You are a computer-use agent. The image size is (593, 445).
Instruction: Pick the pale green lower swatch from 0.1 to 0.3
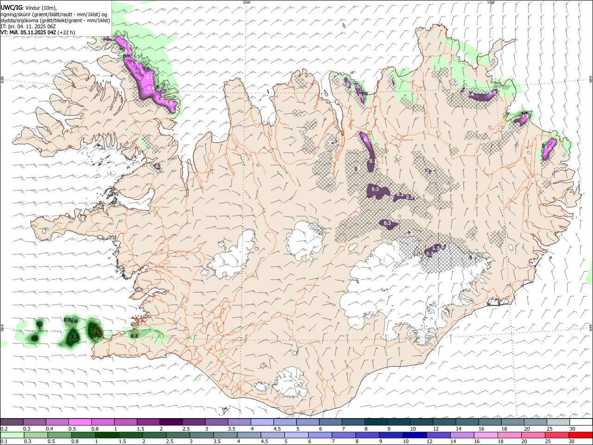click(13, 435)
